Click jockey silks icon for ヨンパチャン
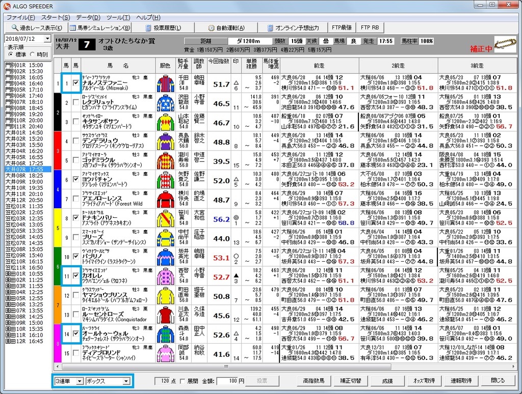This screenshot has width=522, height=394. [166, 180]
